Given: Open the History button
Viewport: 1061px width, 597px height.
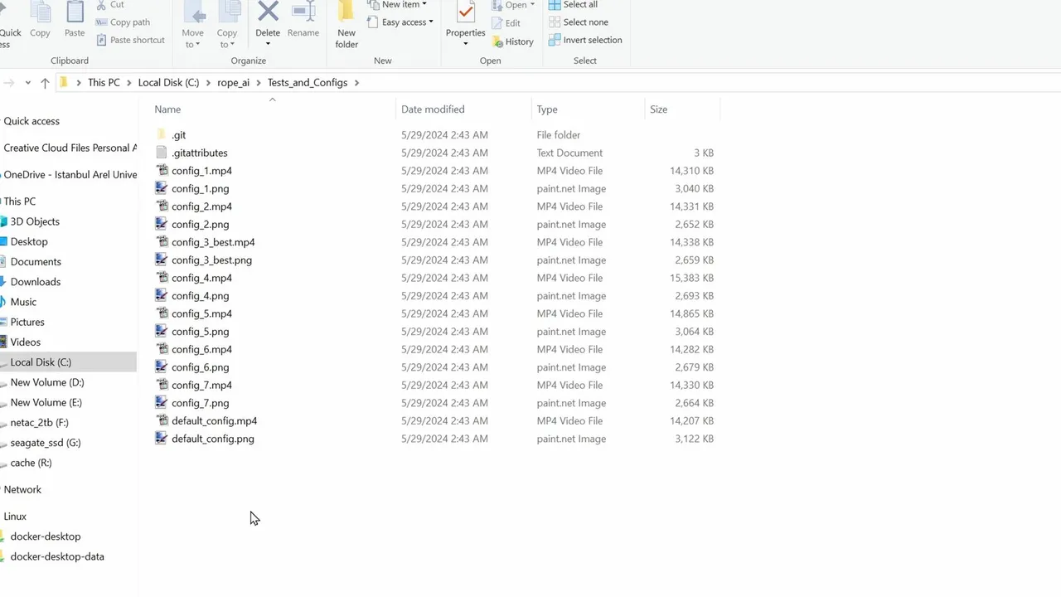Looking at the screenshot, I should (x=512, y=41).
